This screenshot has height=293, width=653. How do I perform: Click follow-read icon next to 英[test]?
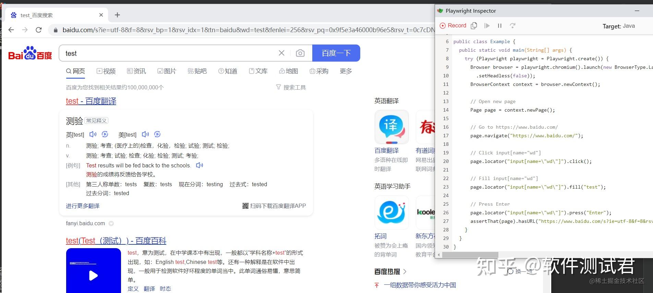tap(105, 134)
